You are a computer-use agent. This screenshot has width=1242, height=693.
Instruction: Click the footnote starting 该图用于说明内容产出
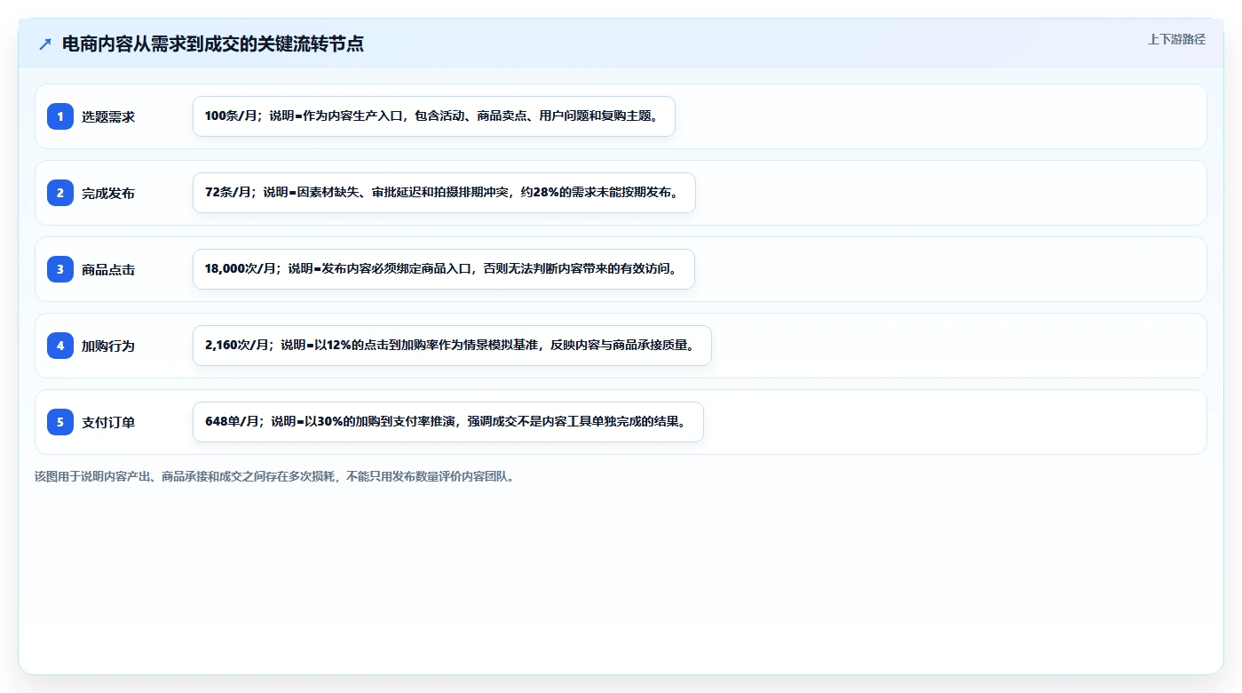coord(274,476)
